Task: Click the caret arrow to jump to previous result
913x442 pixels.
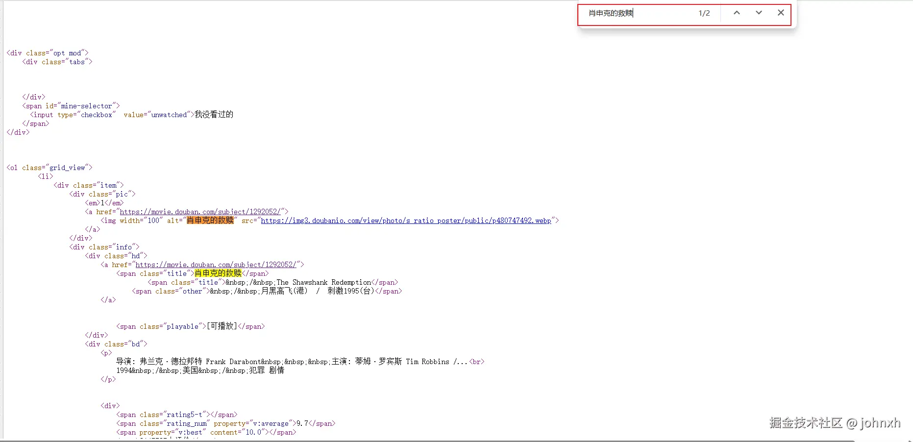Action: pos(737,13)
